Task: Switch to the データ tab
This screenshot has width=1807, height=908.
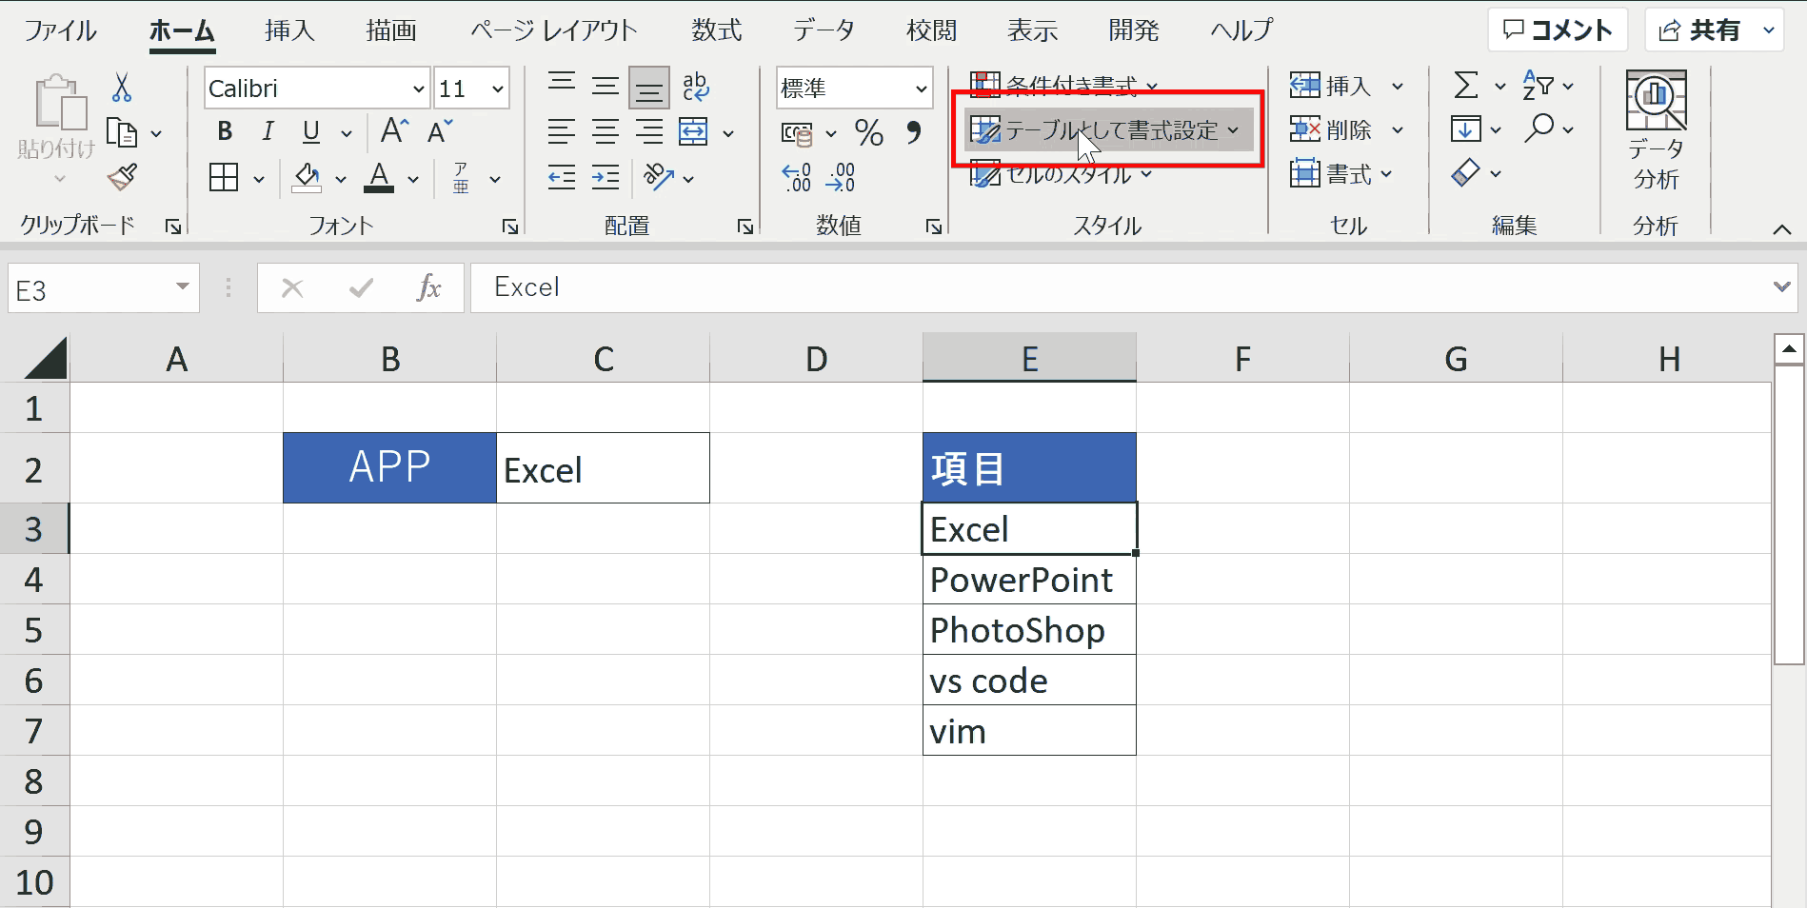Action: tap(824, 30)
